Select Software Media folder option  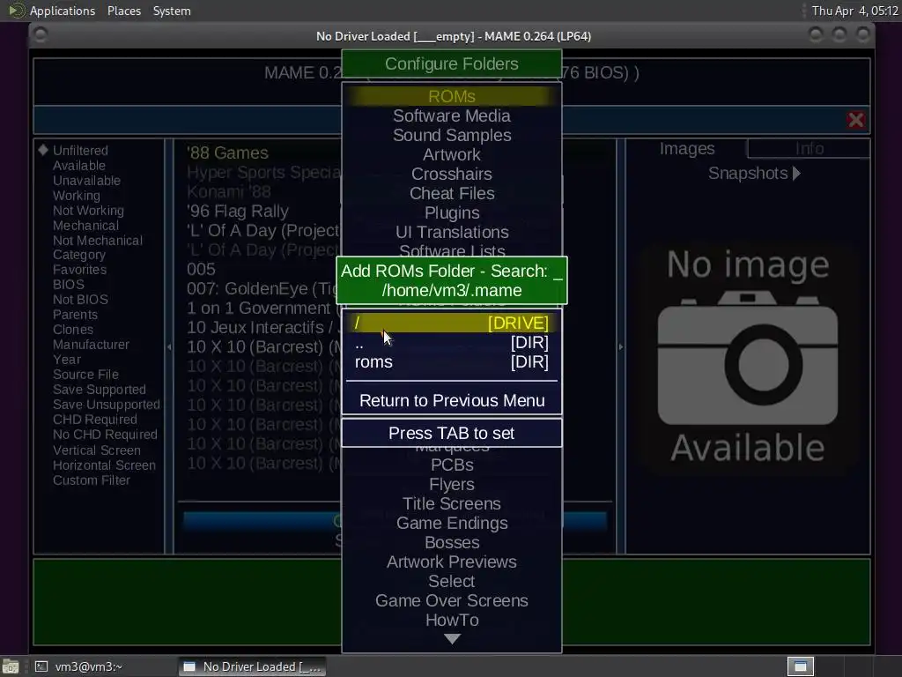tap(452, 115)
